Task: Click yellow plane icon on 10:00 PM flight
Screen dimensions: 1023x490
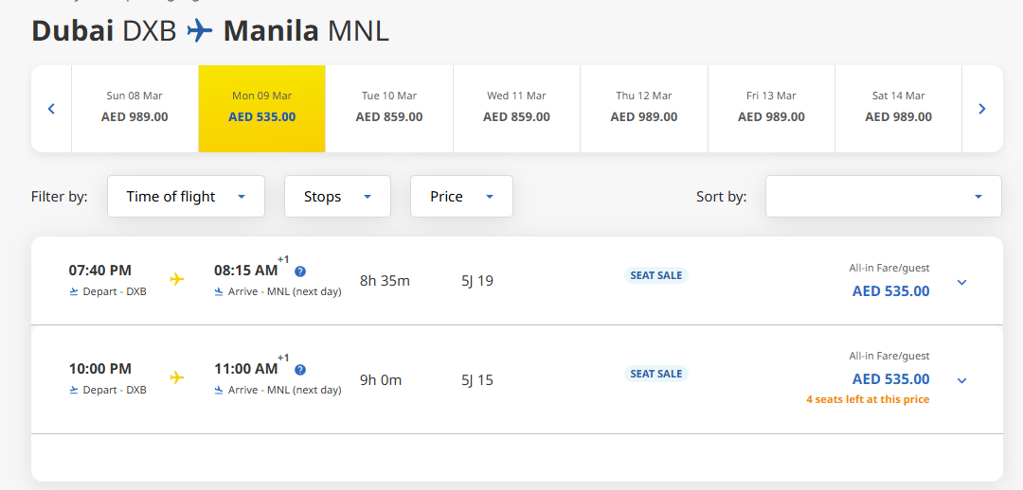Action: click(176, 377)
